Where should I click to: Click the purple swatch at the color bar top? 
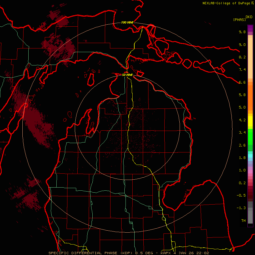[x=250, y=28]
